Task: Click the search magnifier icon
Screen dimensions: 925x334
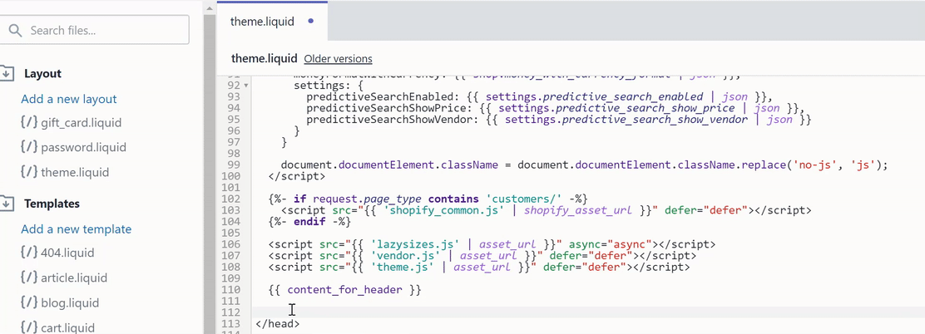Action: coord(14,31)
